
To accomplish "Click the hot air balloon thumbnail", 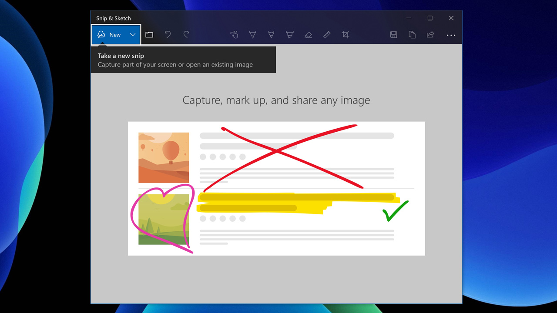I will click(x=164, y=157).
